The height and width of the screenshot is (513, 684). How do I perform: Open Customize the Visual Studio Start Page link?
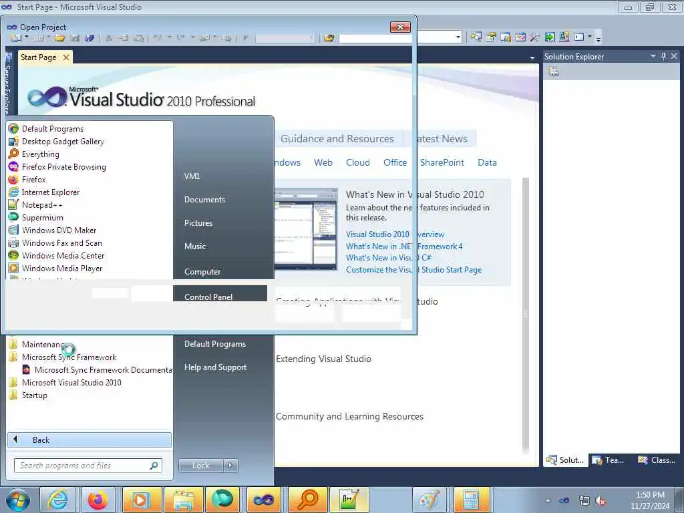tap(414, 270)
